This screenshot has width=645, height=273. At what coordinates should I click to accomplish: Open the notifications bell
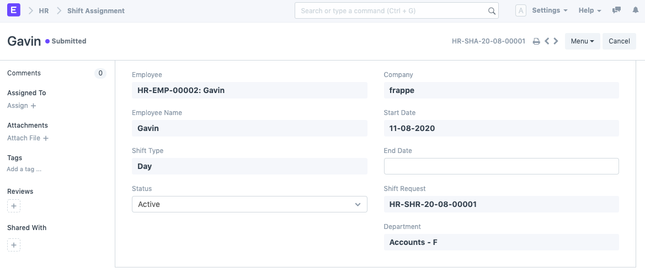(635, 10)
